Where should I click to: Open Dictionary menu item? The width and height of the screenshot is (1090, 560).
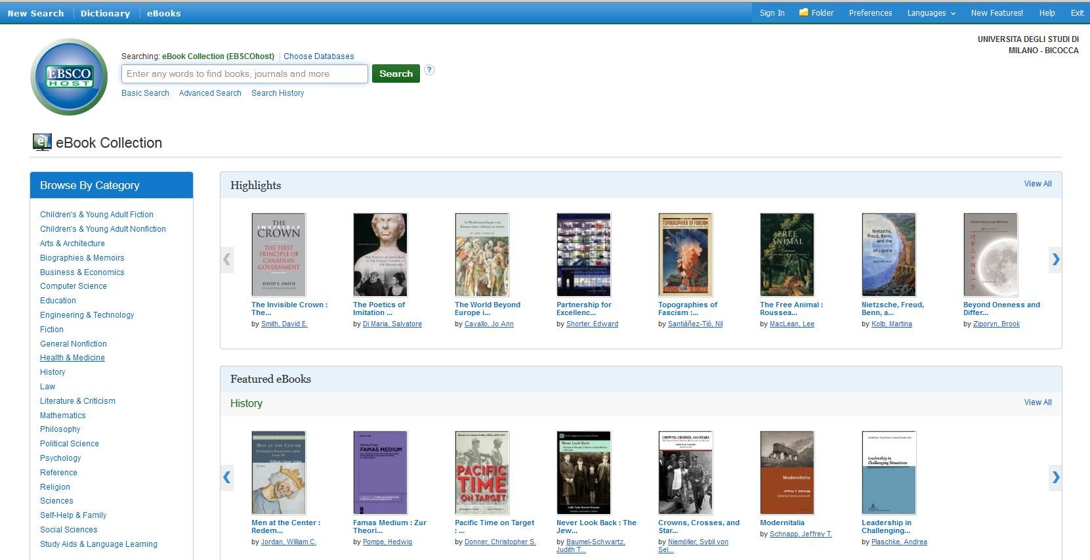pyautogui.click(x=105, y=13)
